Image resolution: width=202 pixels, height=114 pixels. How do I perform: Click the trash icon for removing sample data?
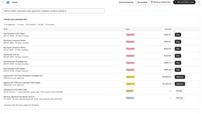coord(152,2)
